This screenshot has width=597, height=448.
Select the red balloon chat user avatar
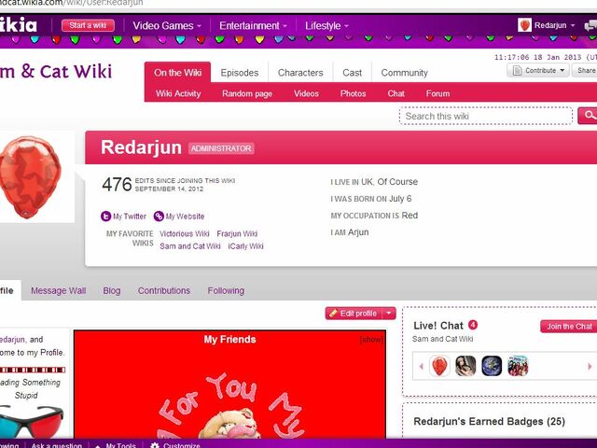[439, 366]
